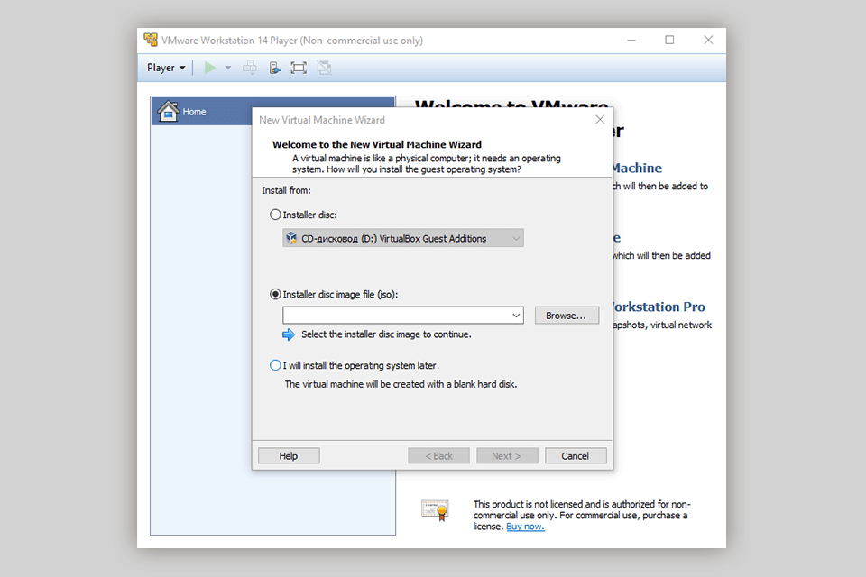The width and height of the screenshot is (866, 577).
Task: Click into the ISO image path field
Action: coord(395,316)
